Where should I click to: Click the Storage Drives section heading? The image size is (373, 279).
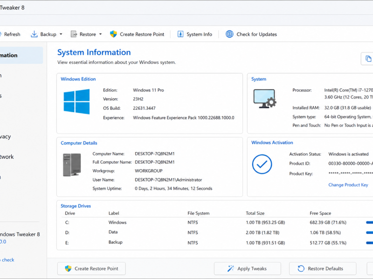pos(76,206)
